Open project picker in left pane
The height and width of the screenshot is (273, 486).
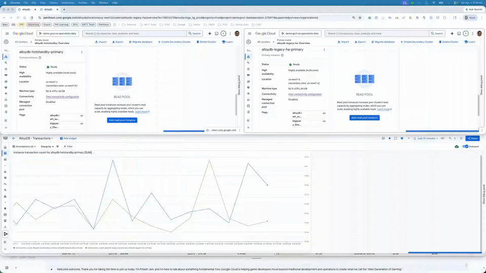pos(58,33)
